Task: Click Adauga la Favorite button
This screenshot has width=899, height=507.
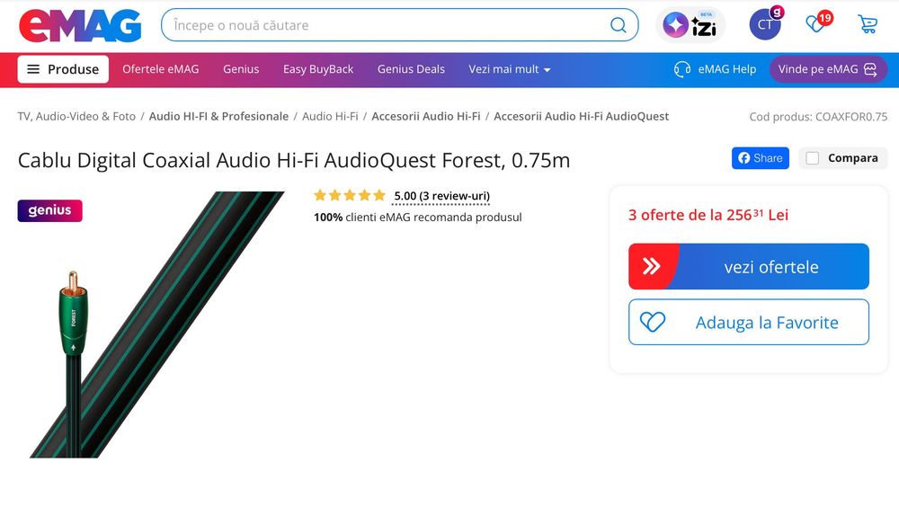Action: coord(749,323)
